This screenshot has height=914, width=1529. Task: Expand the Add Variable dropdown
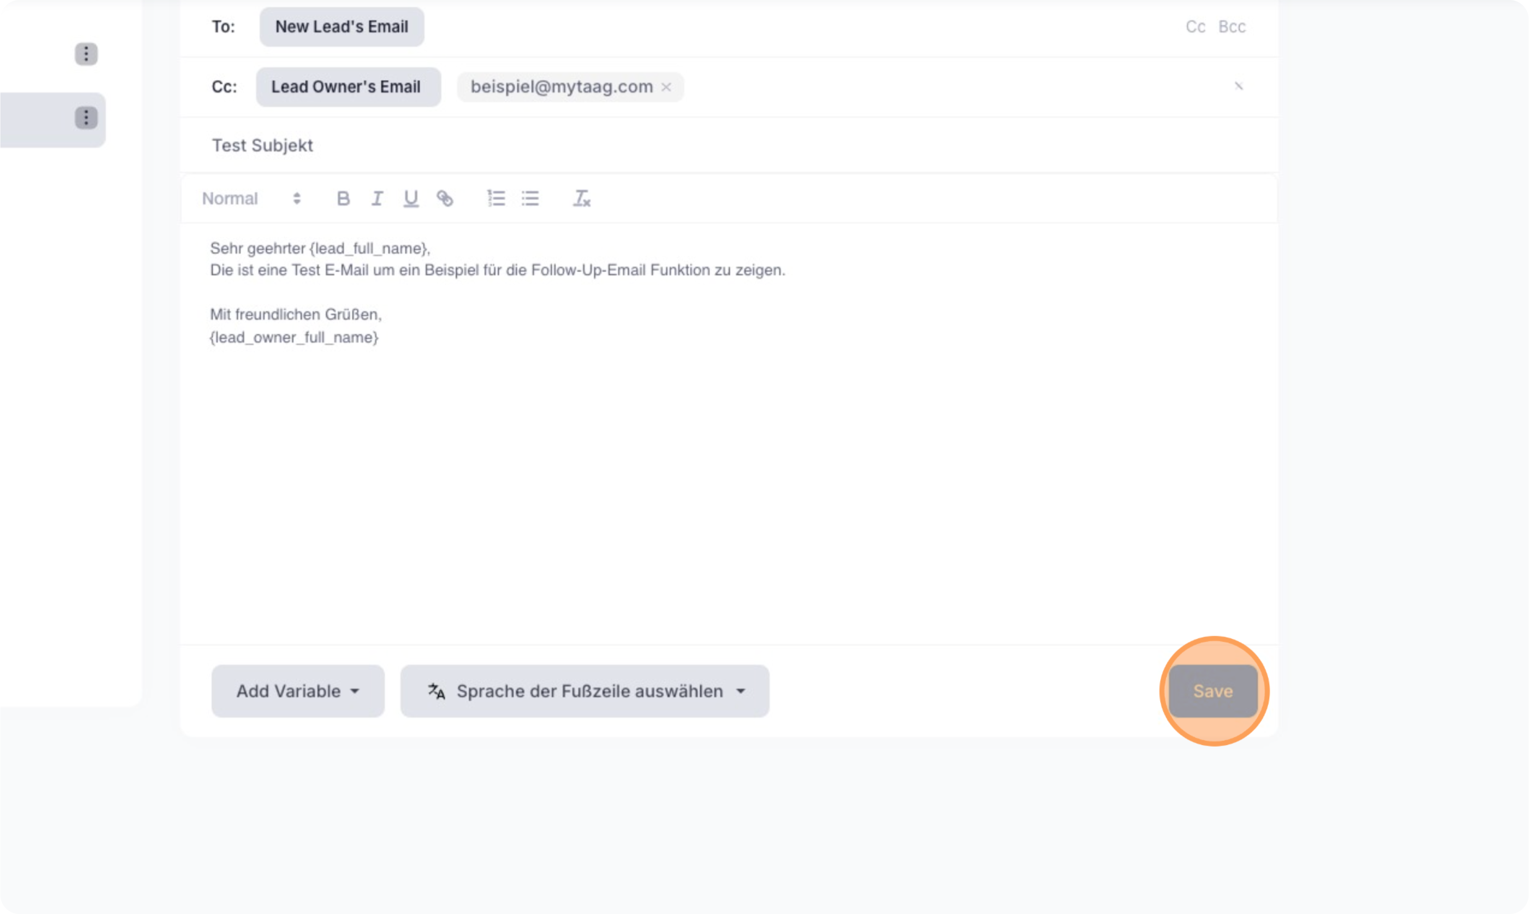coord(297,691)
